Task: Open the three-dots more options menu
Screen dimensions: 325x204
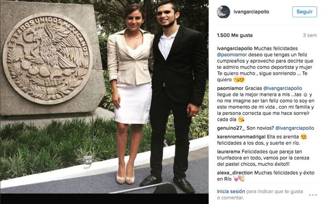Action: point(313,195)
